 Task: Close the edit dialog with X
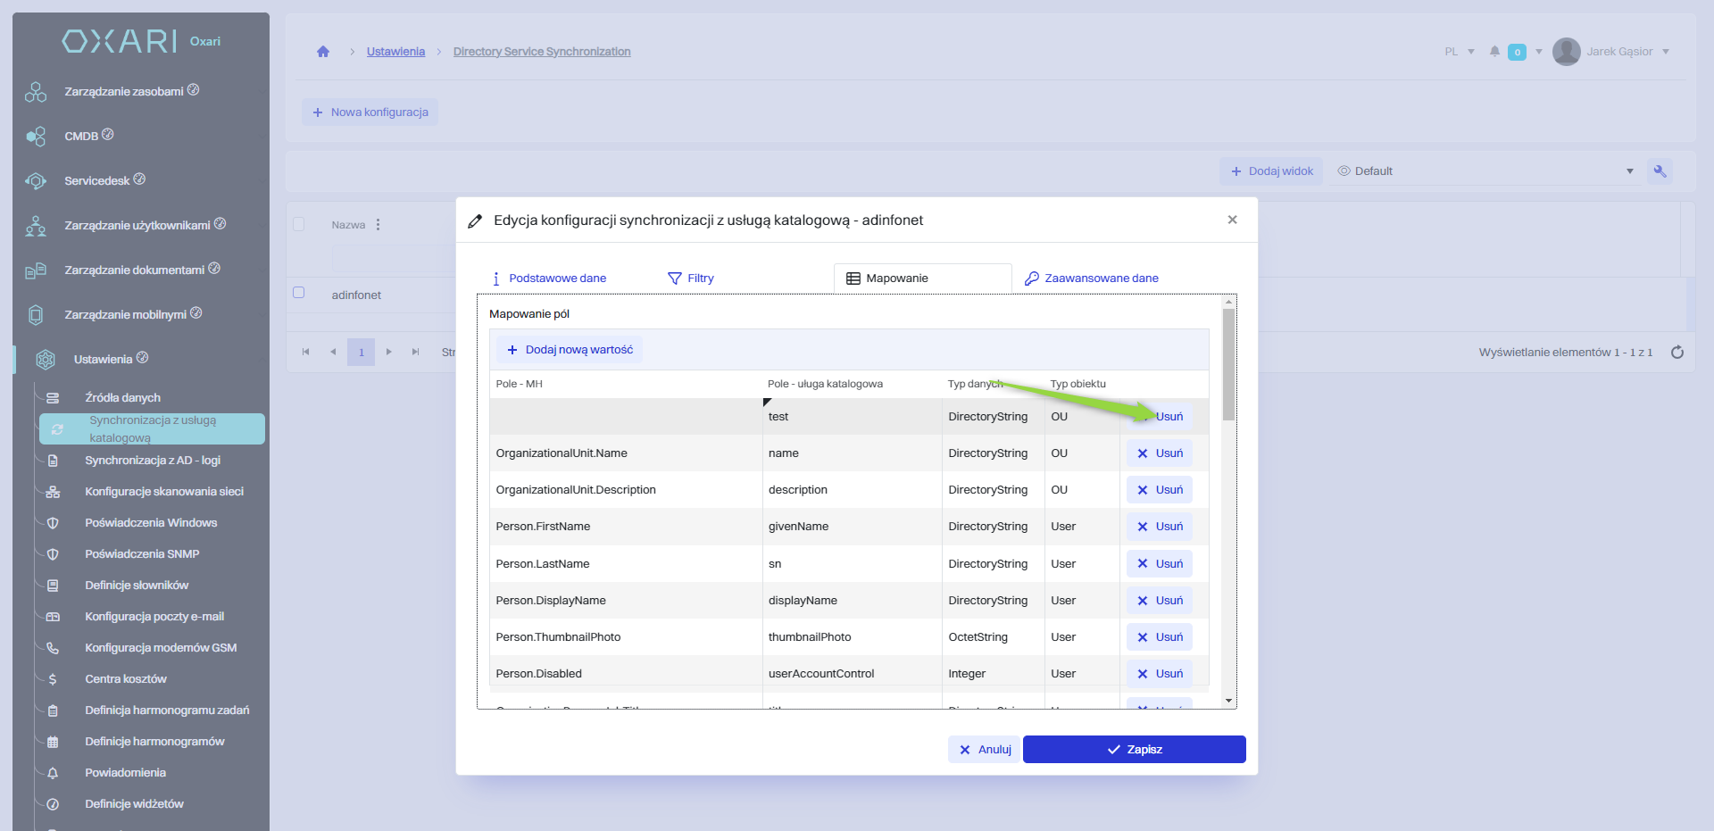[x=1232, y=220]
